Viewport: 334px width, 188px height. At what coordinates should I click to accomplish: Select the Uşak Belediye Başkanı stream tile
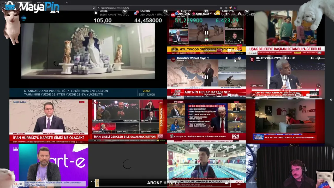(285, 32)
